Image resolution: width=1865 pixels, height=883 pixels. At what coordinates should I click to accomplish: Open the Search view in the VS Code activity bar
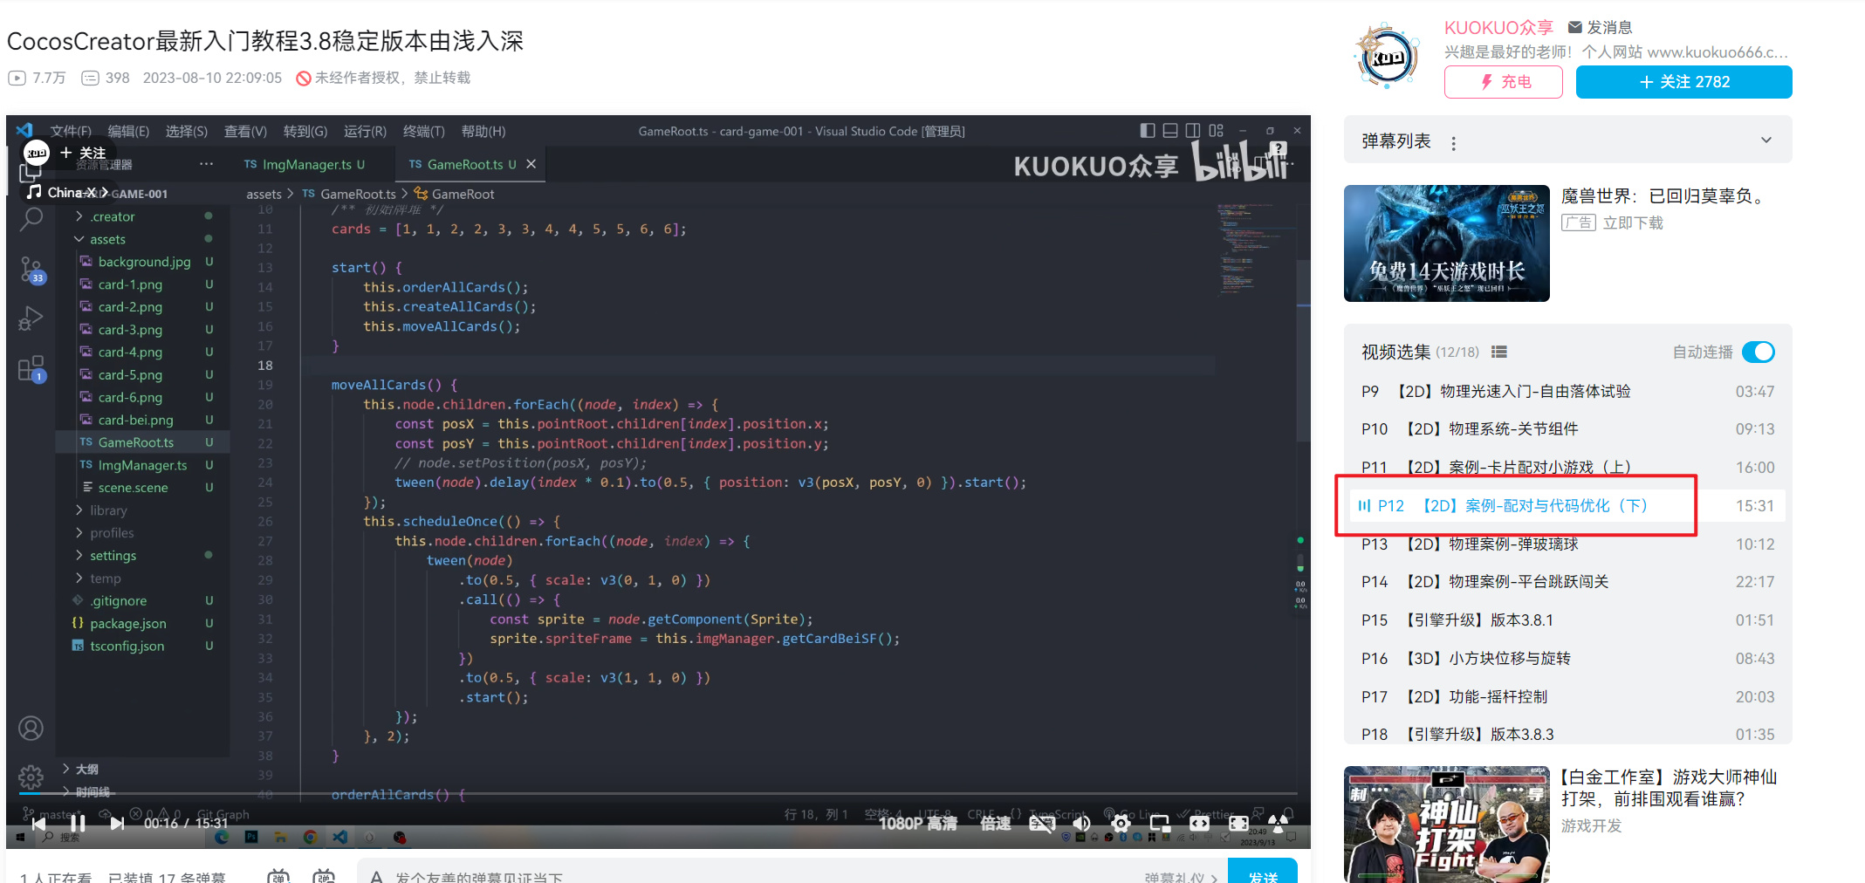pyautogui.click(x=31, y=219)
